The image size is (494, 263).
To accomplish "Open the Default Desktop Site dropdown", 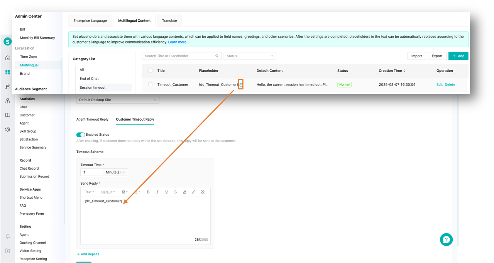I will coord(118,100).
